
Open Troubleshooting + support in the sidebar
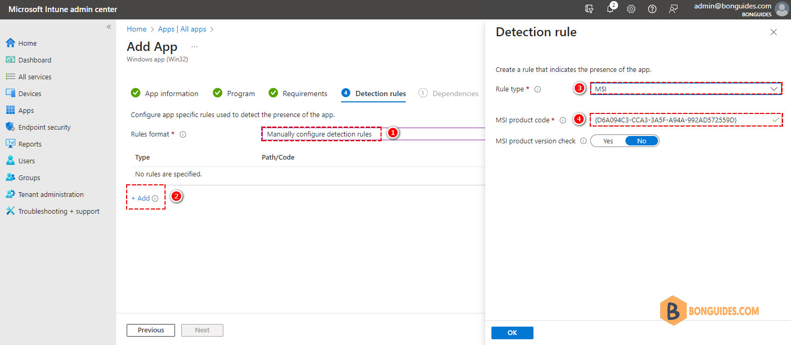[x=58, y=211]
